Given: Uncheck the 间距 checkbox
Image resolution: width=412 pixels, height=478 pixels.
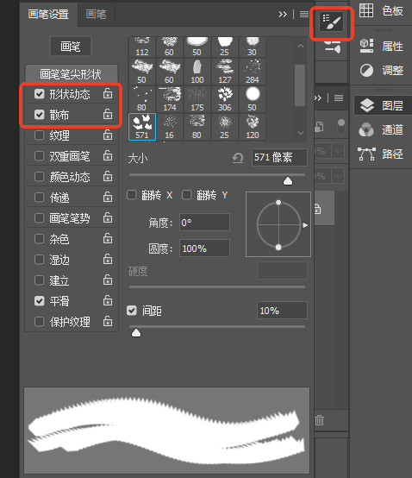Looking at the screenshot, I should click(132, 311).
